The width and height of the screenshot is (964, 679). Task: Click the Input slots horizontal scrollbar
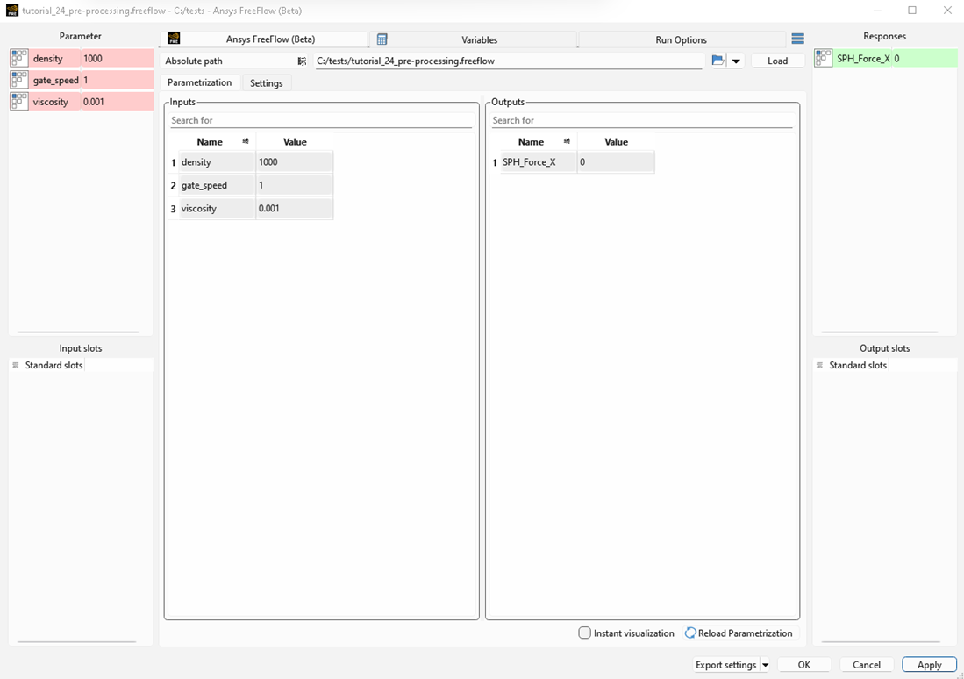(x=77, y=641)
